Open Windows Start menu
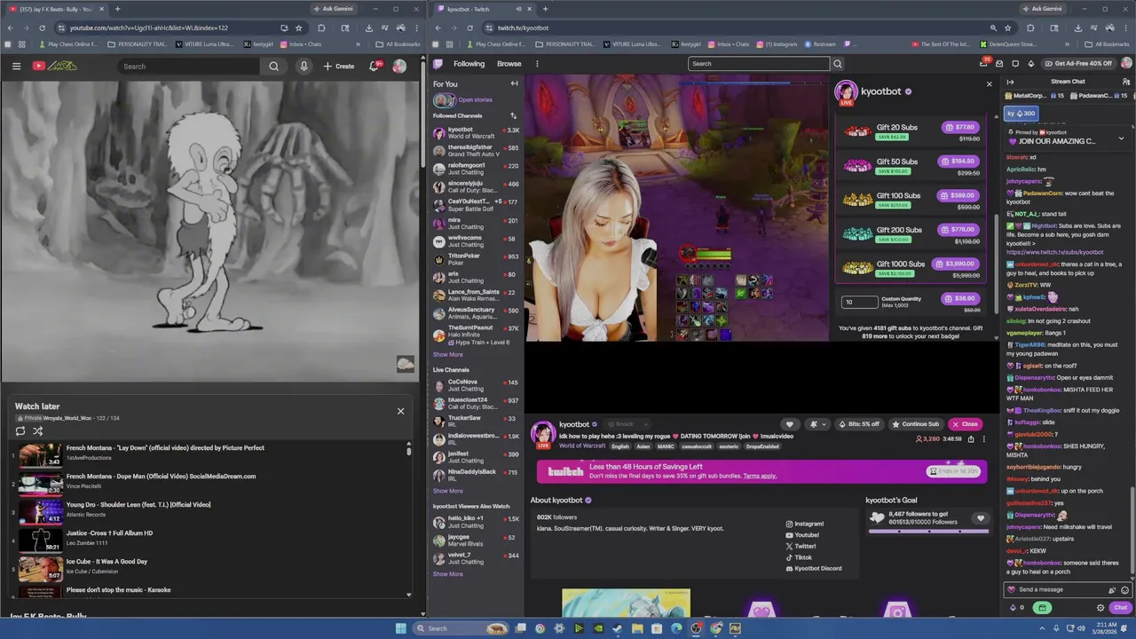 pyautogui.click(x=401, y=628)
